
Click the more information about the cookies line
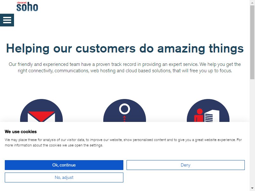coord(54,145)
